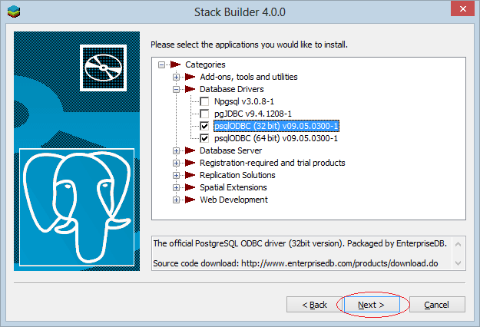
Task: Click the arrow icon beside Add-ons, tools and utilities
Action: click(x=190, y=77)
